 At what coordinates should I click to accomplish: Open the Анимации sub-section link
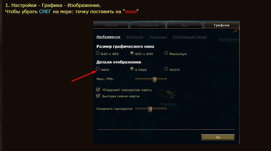[x=158, y=37]
